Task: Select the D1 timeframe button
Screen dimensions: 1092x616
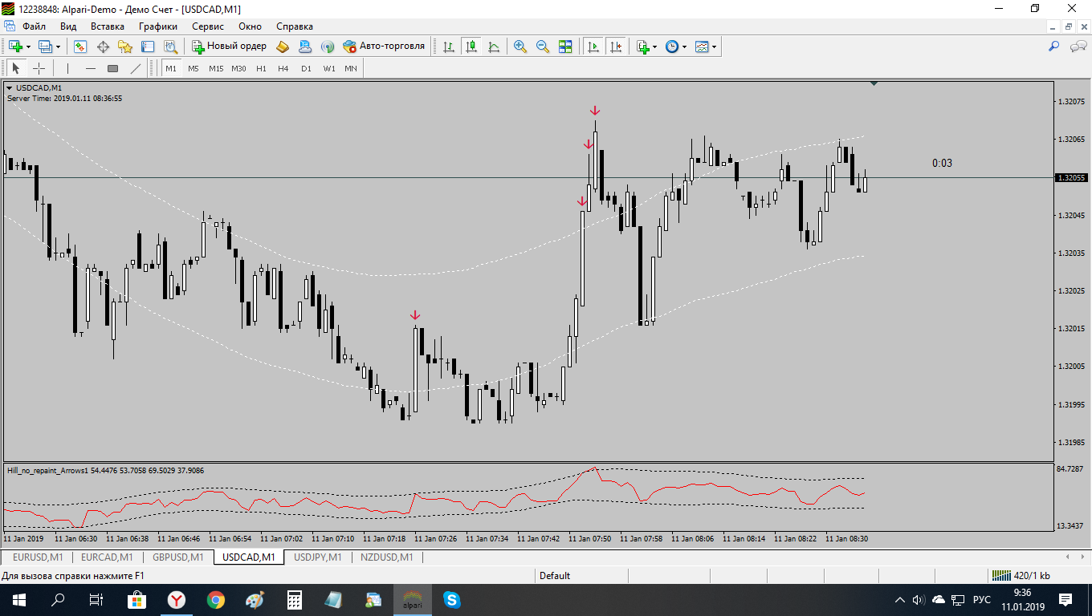Action: [306, 68]
